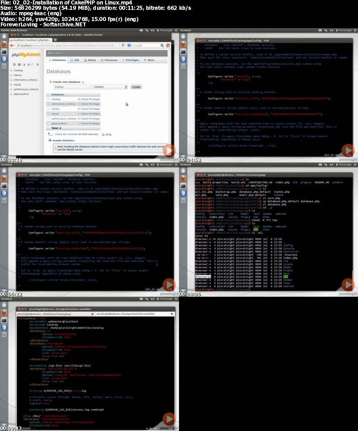
Task: Select terminal tab ~/WebSites/Catalog/app in 00:09:43 frame
Action: tap(55, 314)
